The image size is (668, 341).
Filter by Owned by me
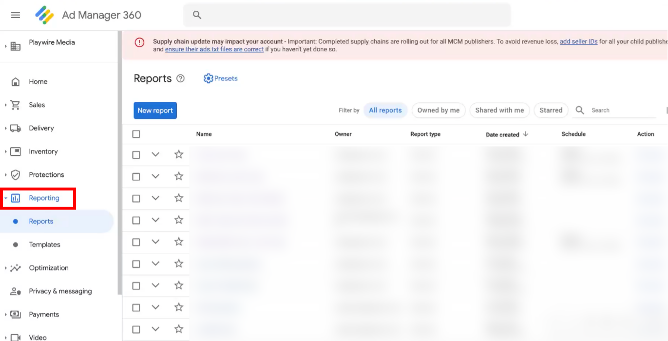pyautogui.click(x=438, y=110)
